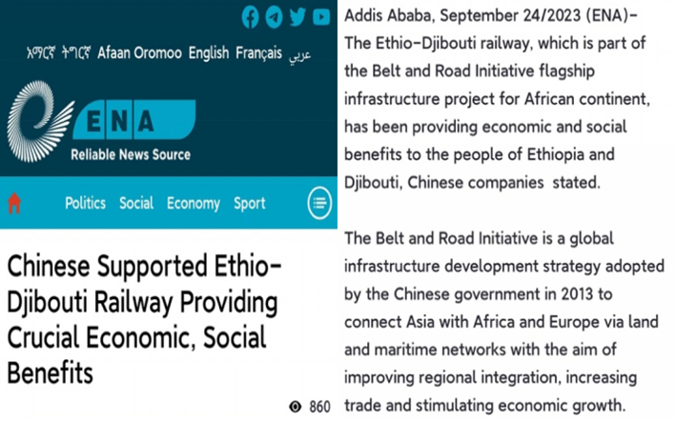
Task: Open the Telegram channel icon
Action: click(x=274, y=17)
